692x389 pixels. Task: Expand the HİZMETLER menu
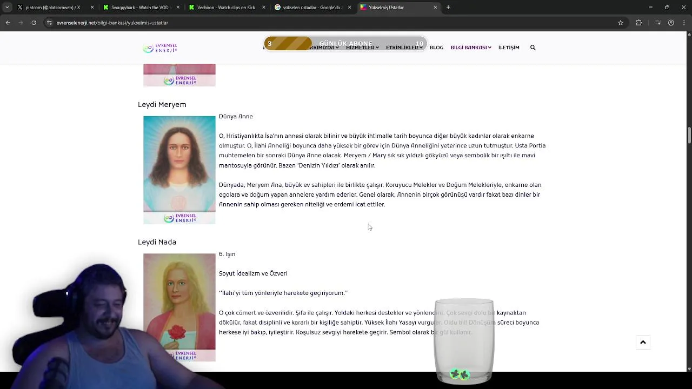coord(362,48)
